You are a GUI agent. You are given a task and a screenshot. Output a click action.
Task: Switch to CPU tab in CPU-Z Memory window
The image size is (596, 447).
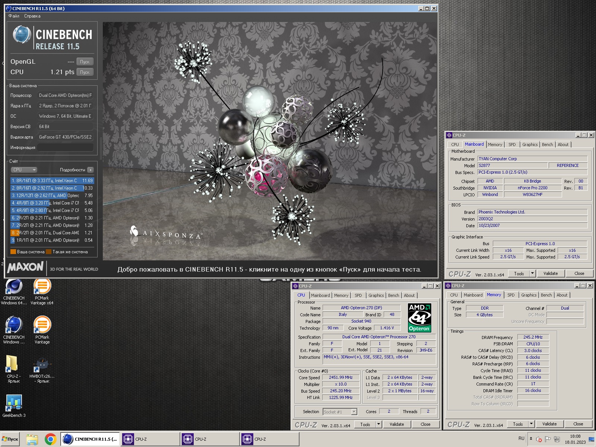coord(454,295)
